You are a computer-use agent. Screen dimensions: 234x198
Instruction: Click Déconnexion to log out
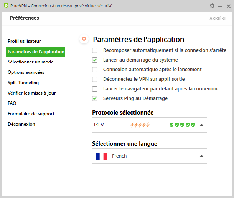point(21,124)
